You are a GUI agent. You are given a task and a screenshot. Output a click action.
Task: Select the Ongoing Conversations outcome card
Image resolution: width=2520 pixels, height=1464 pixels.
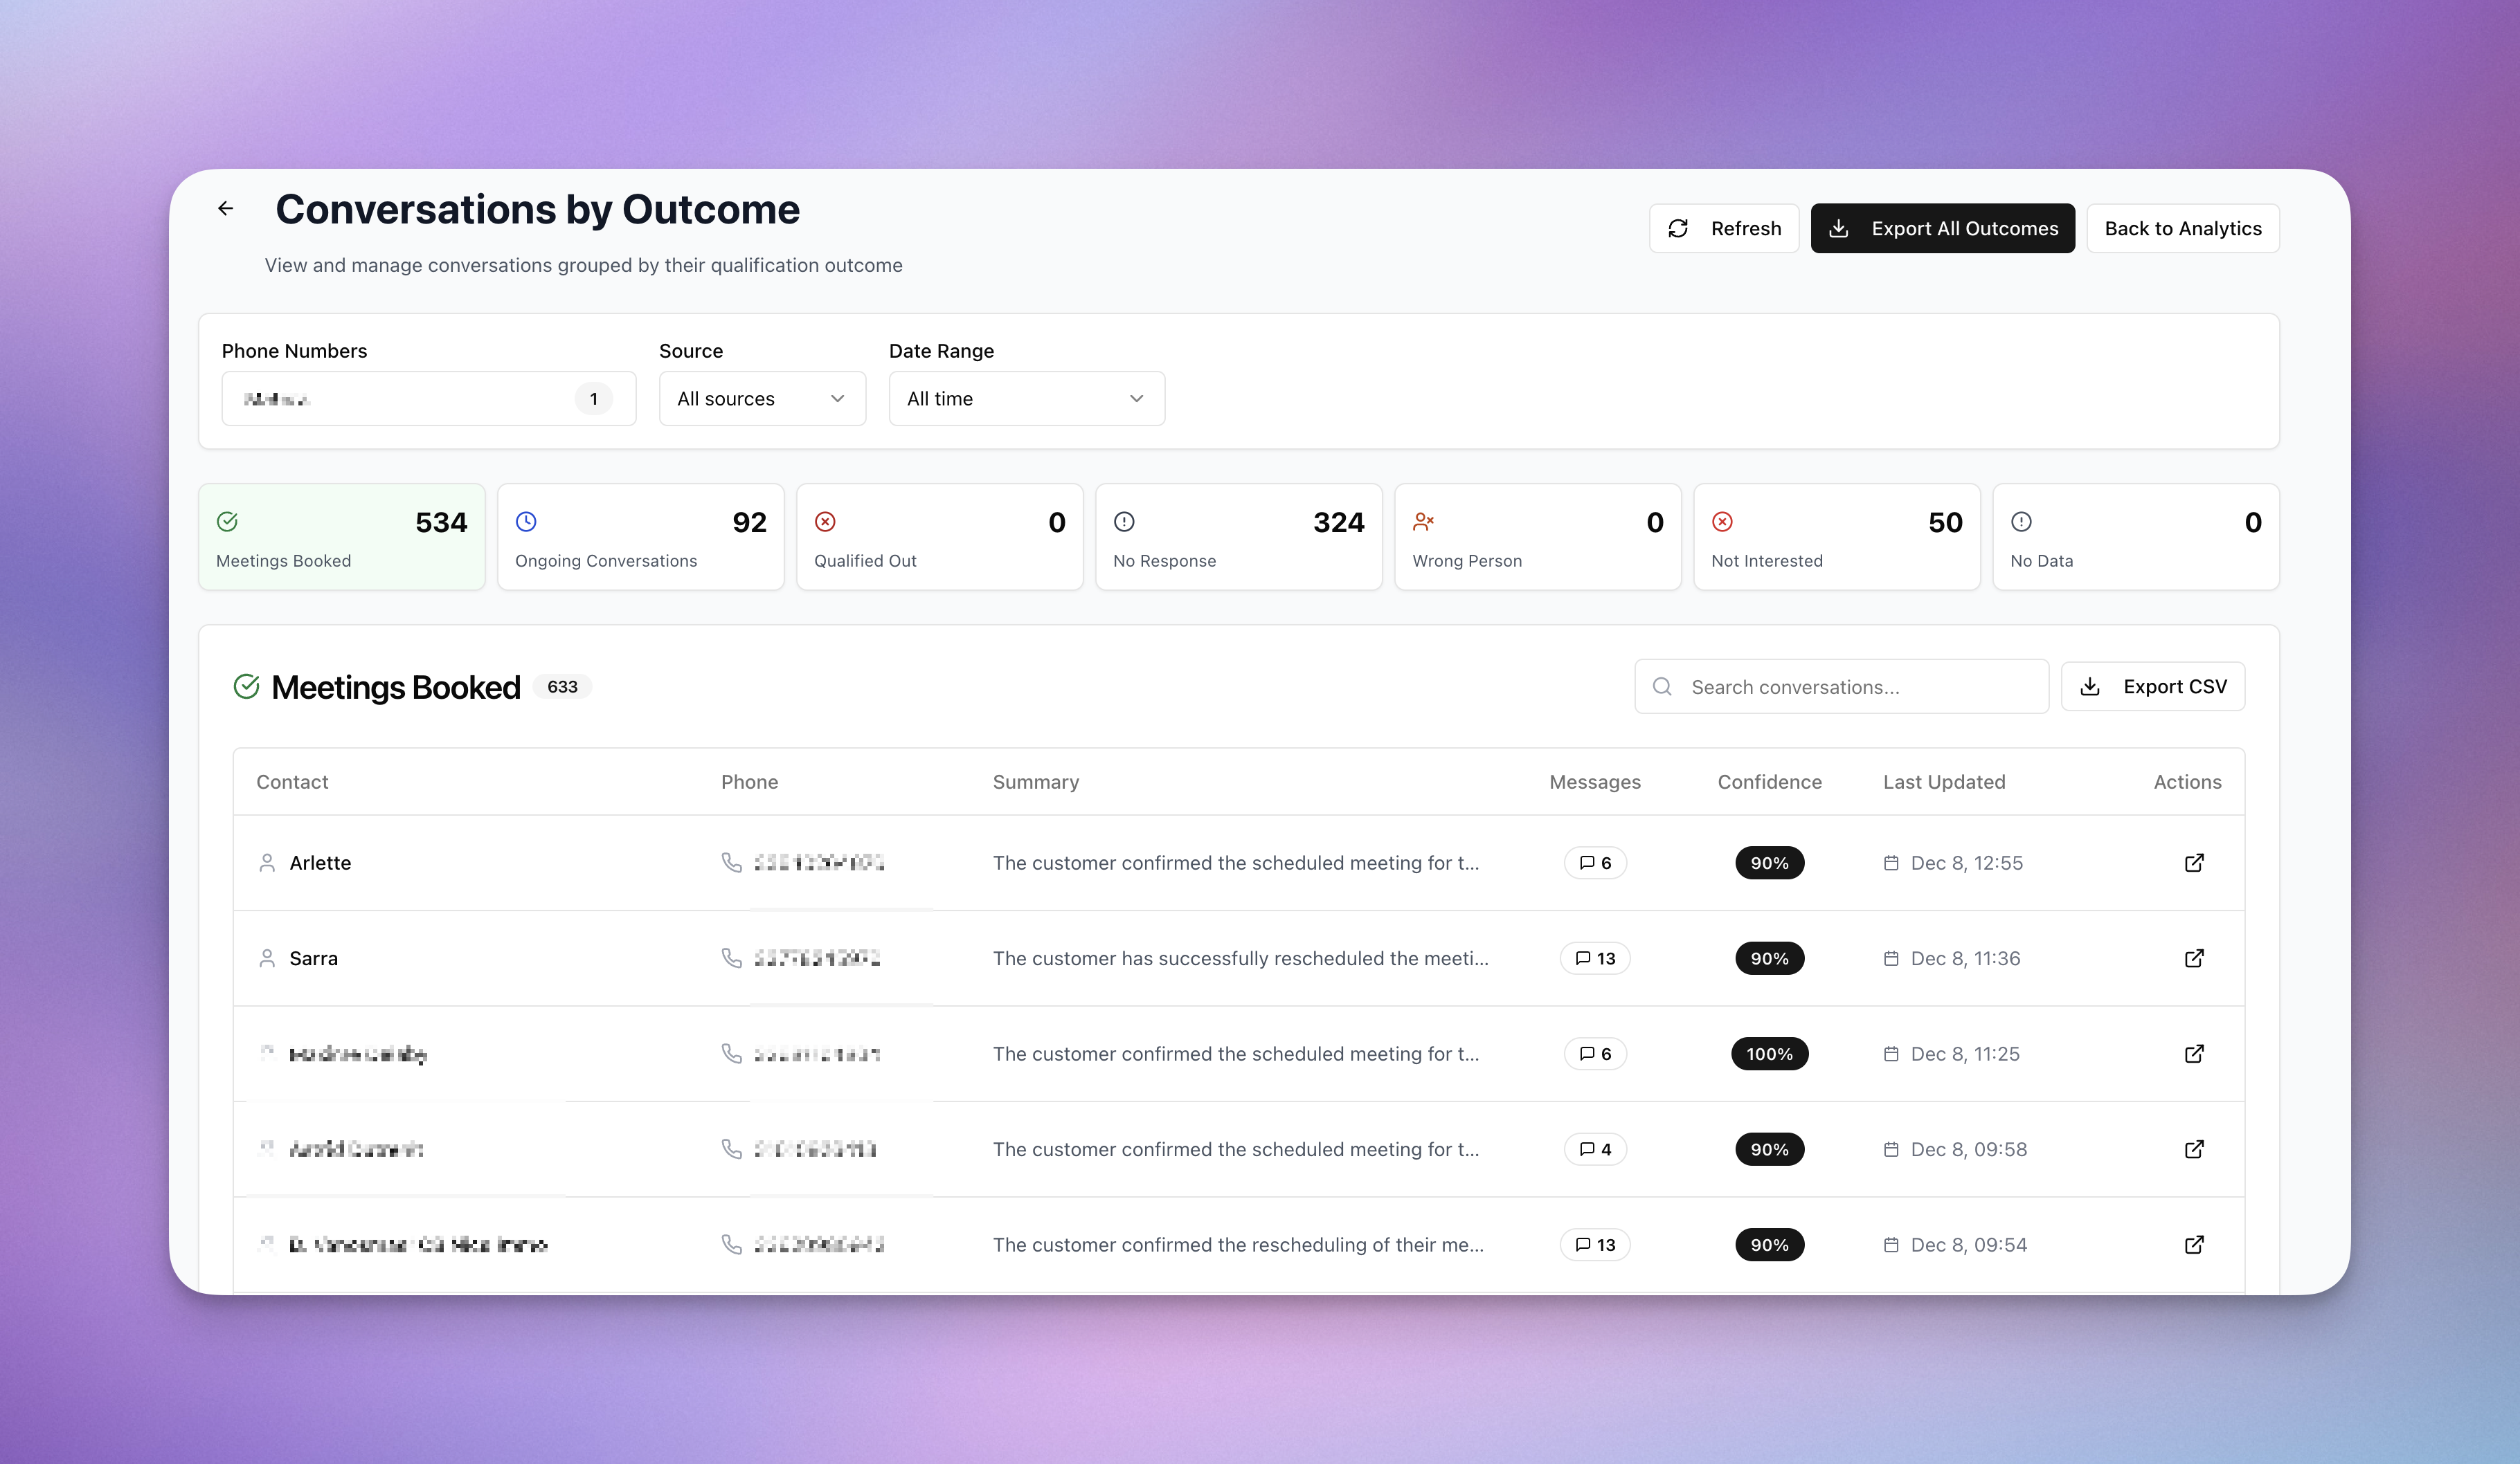click(x=640, y=538)
